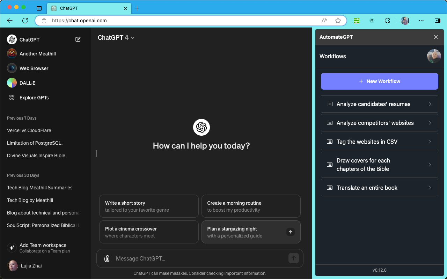Screen dimensions: 447x279
Task: Click the Message ChatGPT input field
Action: (199, 258)
